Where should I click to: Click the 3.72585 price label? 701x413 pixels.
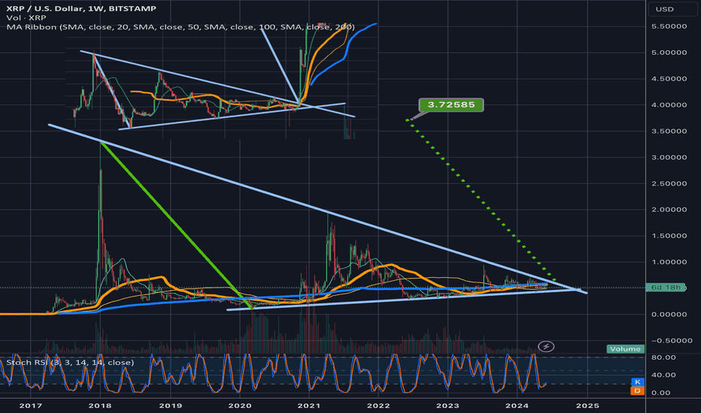click(x=451, y=105)
